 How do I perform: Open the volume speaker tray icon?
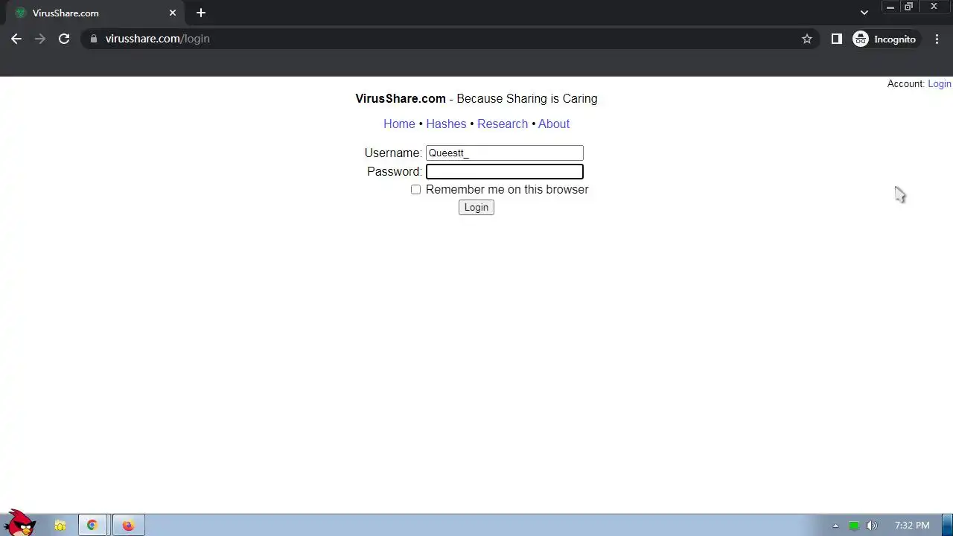[x=872, y=526]
